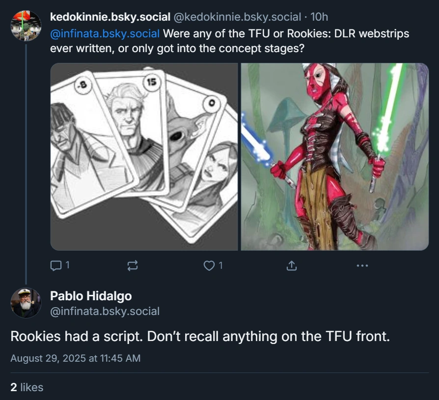
Task: Follow the blue @infinata.bsky.social mention link
Action: (105, 34)
